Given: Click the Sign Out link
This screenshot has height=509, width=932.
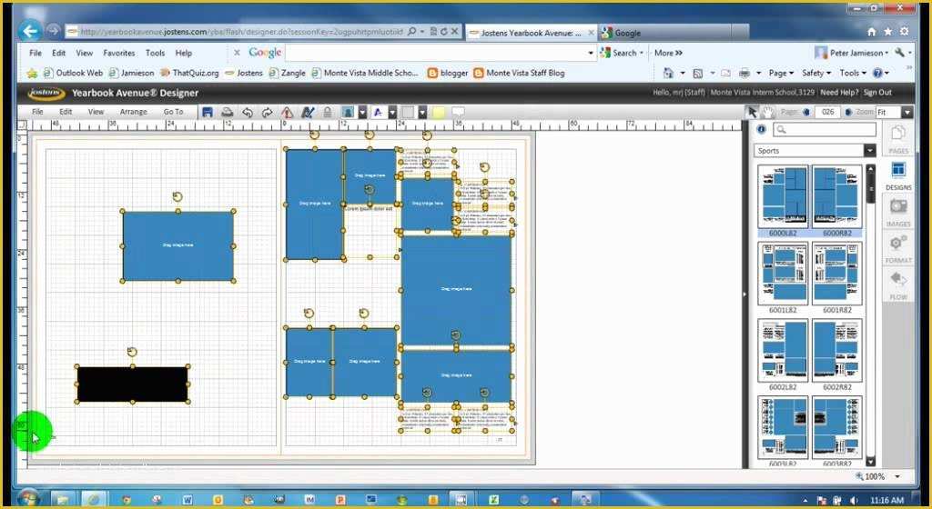Looking at the screenshot, I should point(877,93).
